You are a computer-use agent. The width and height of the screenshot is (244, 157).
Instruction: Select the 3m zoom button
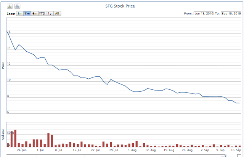coord(27,14)
